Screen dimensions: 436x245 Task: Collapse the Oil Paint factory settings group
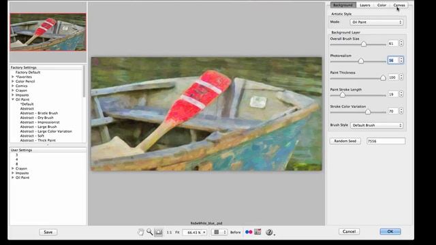click(x=13, y=99)
